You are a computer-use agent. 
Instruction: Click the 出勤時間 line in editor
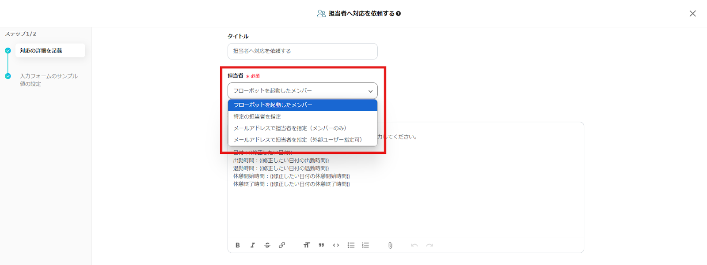[281, 160]
